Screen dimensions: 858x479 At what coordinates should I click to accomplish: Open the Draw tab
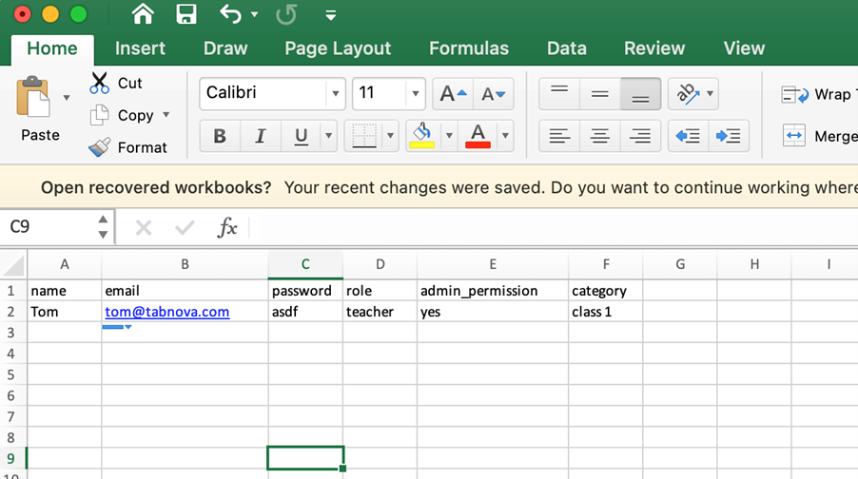(225, 48)
